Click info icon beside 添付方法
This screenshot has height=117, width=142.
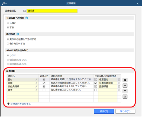(18, 34)
